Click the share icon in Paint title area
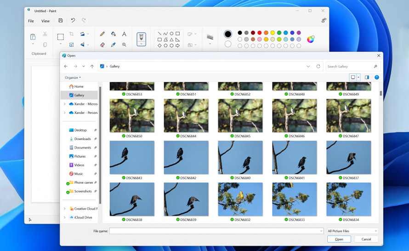 point(324,20)
